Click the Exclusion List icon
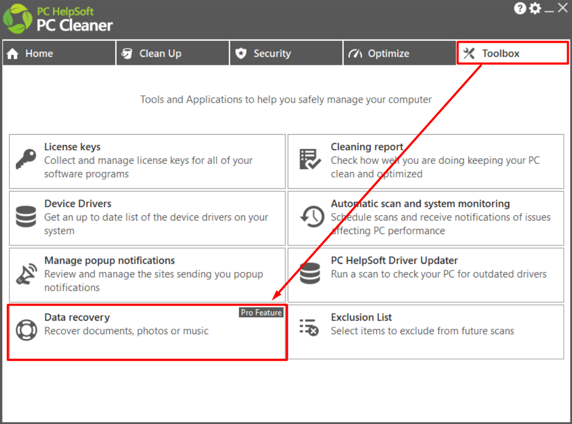Image resolution: width=572 pixels, height=424 pixels. pyautogui.click(x=309, y=327)
